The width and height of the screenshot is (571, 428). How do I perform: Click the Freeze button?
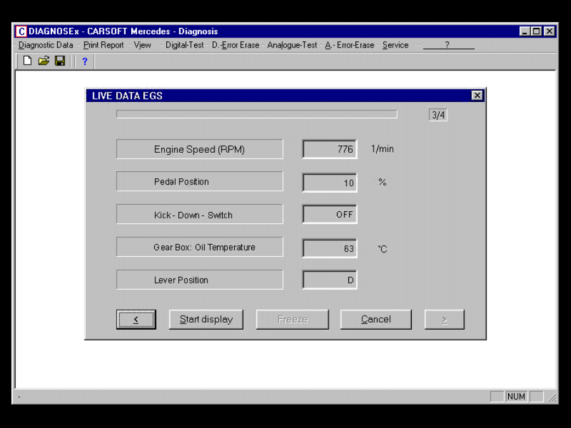click(x=292, y=319)
